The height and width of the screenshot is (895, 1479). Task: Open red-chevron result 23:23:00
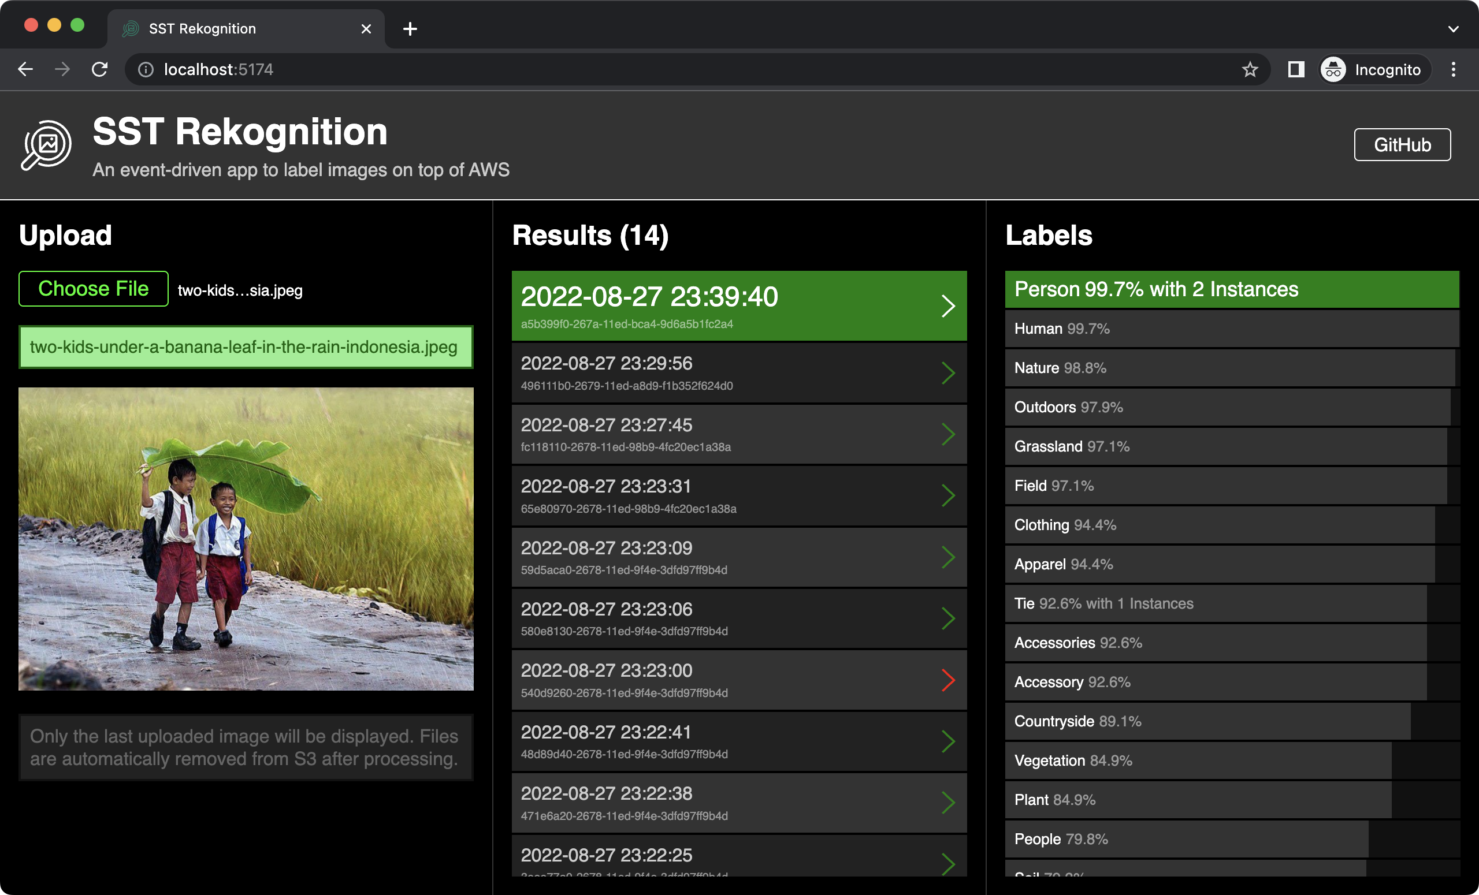[948, 680]
